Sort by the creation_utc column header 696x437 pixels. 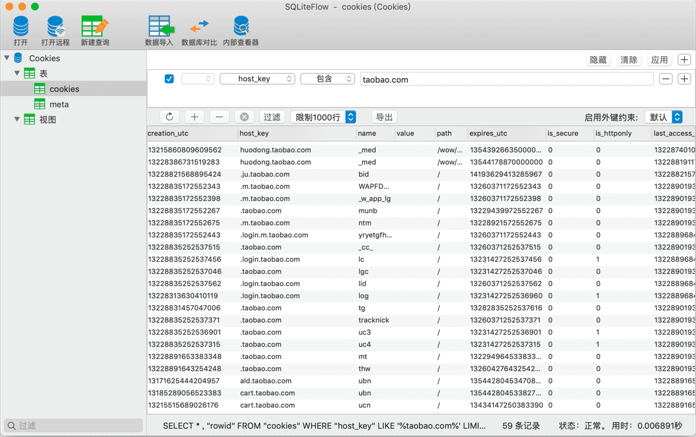click(192, 133)
